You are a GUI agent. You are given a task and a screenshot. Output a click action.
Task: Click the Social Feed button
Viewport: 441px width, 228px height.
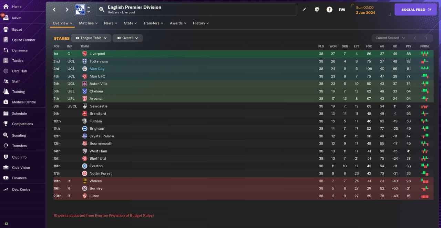coord(416,10)
